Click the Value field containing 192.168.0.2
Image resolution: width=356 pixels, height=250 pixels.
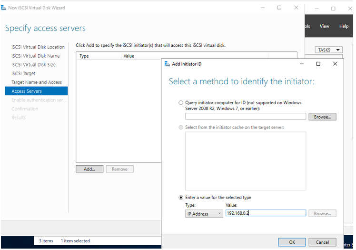coord(265,214)
